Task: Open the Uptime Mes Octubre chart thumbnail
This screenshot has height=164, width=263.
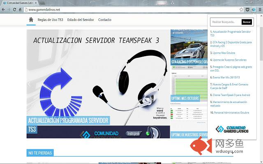Action: pos(189,84)
